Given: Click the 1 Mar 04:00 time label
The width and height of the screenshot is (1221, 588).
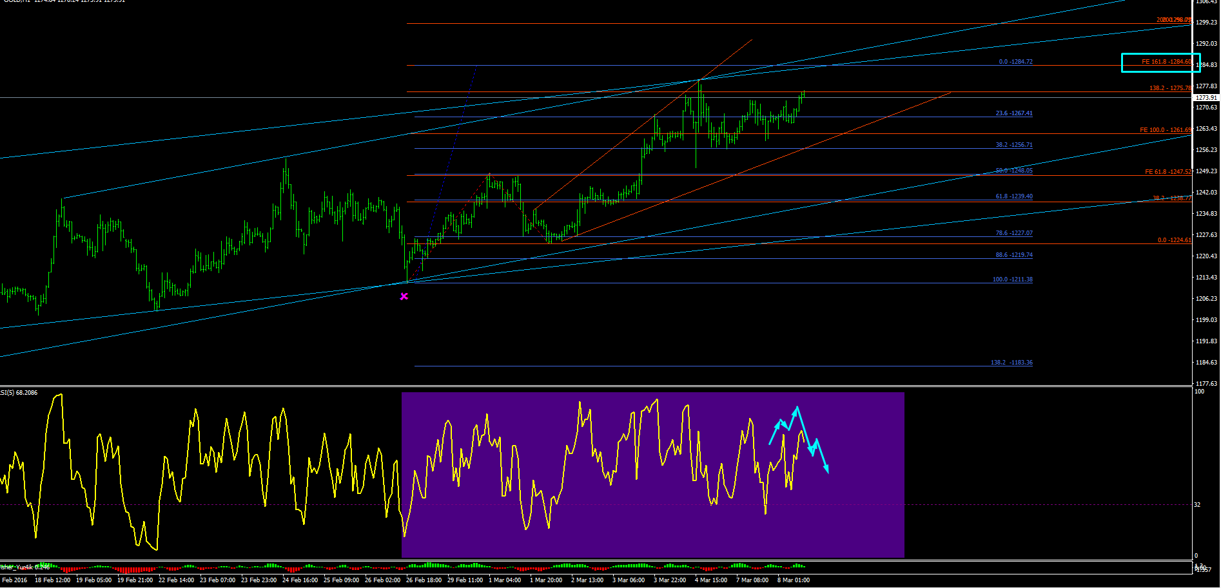Looking at the screenshot, I should pyautogui.click(x=505, y=580).
